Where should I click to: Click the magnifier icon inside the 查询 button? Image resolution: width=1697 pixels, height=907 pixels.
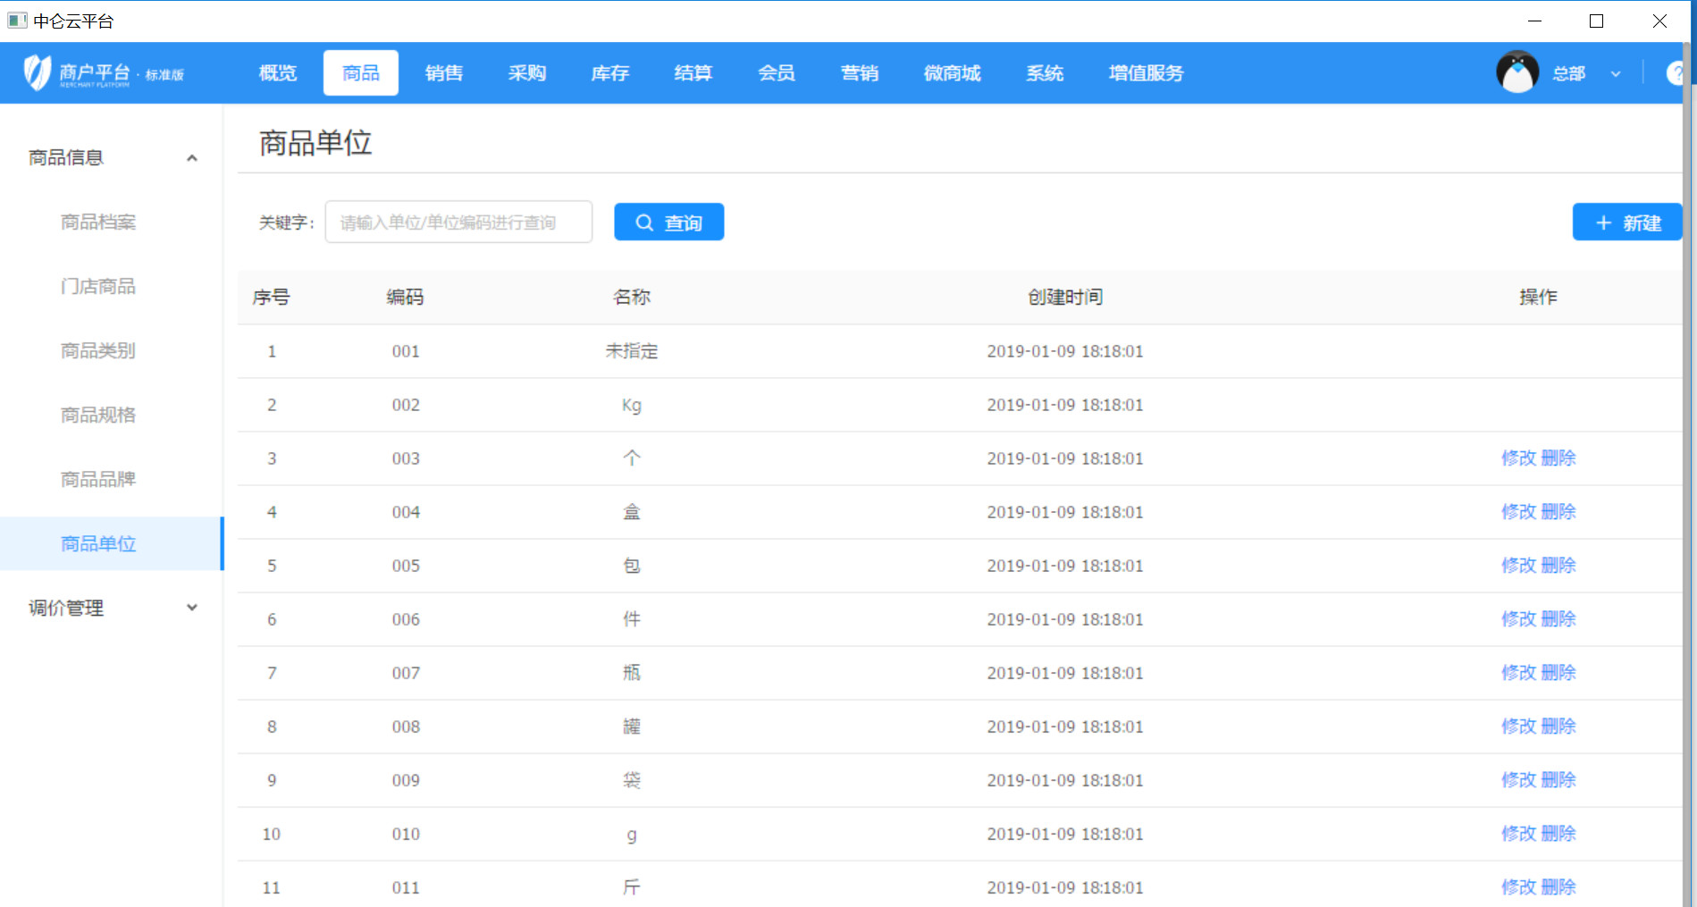tap(645, 222)
